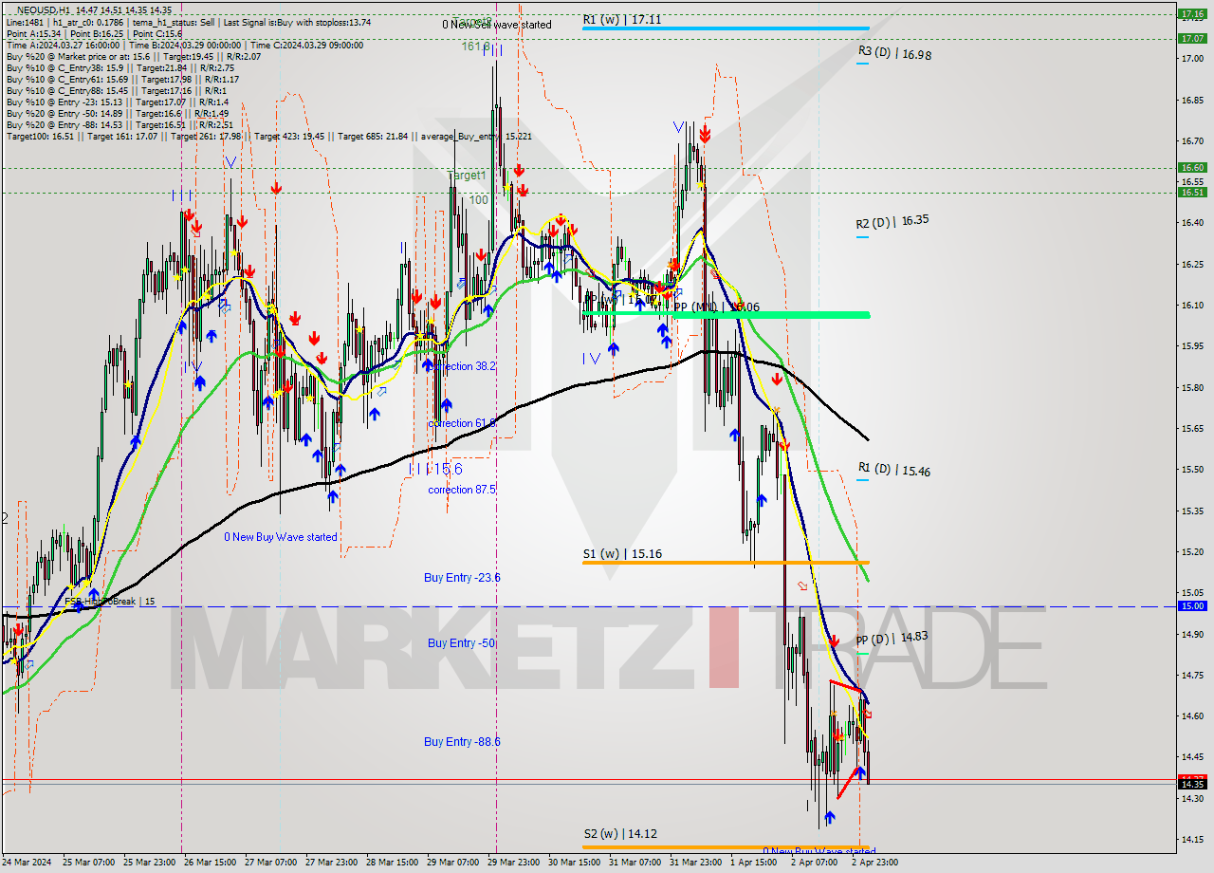Click the current price 14.35 axis tag

[1191, 784]
